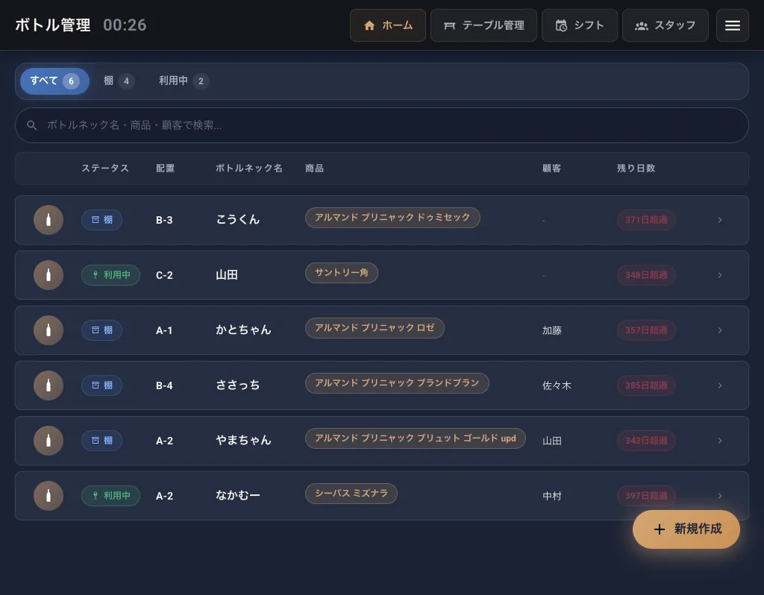Click the 配置 column header
This screenshot has height=595, width=764.
tap(165, 169)
